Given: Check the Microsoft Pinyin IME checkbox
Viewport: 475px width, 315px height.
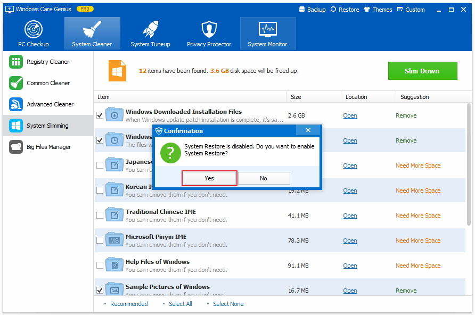Looking at the screenshot, I should pyautogui.click(x=100, y=241).
